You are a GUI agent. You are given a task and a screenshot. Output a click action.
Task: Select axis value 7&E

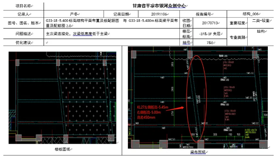pos(210,43)
